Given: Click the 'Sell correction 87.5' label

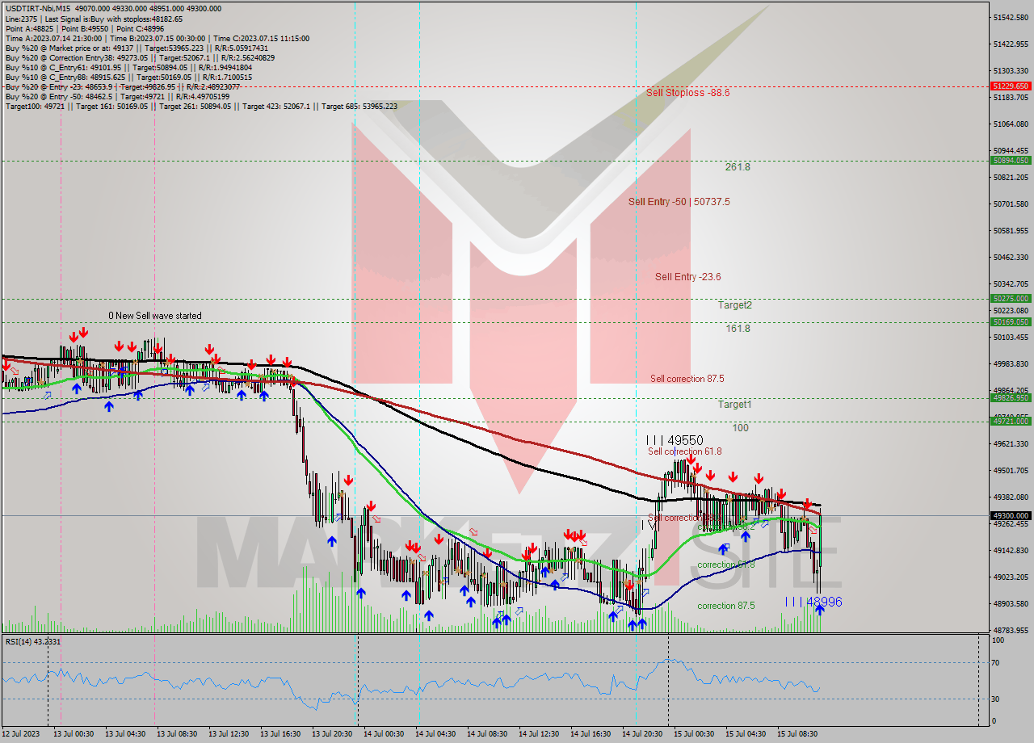Looking at the screenshot, I should point(687,379).
